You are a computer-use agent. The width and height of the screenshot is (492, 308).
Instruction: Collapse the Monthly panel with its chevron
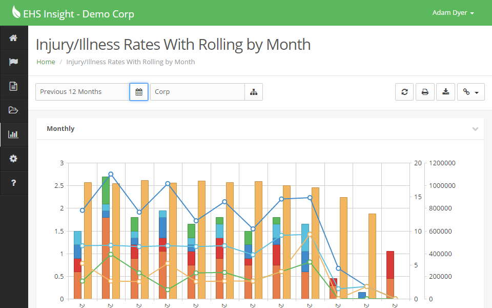click(475, 128)
